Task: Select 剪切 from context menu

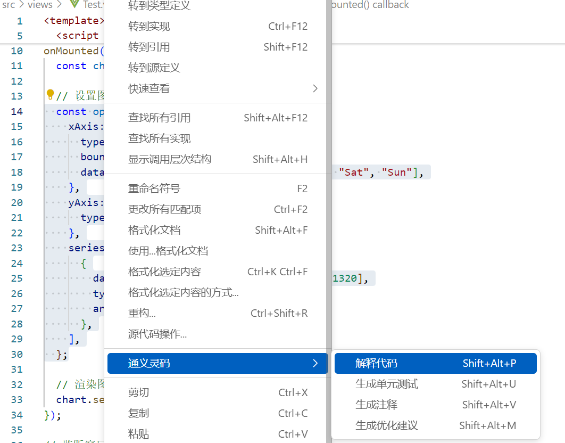Action: 218,392
